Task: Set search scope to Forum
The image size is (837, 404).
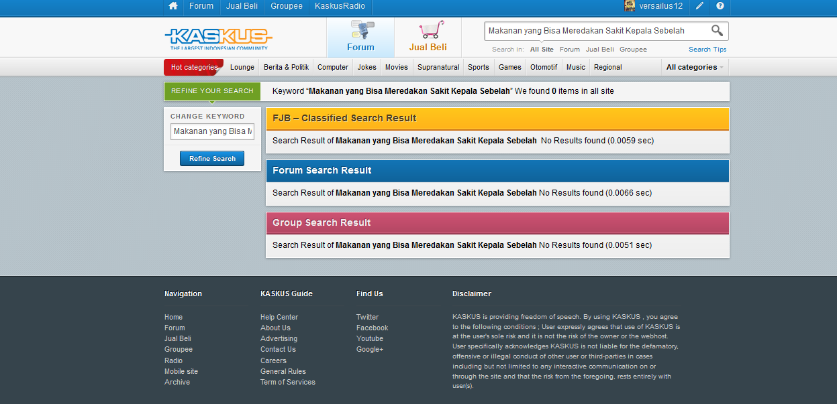Action: point(570,50)
